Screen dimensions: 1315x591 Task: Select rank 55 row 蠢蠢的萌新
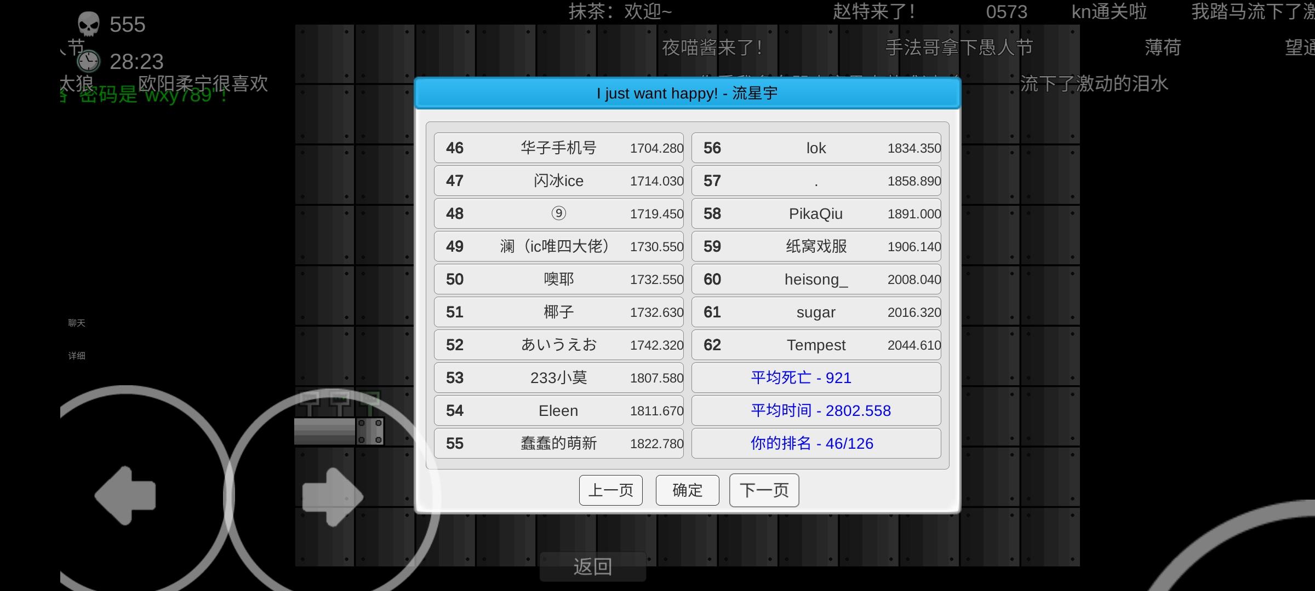click(558, 443)
